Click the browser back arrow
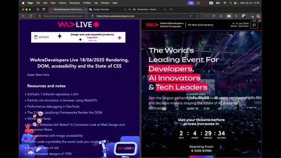 23,16
